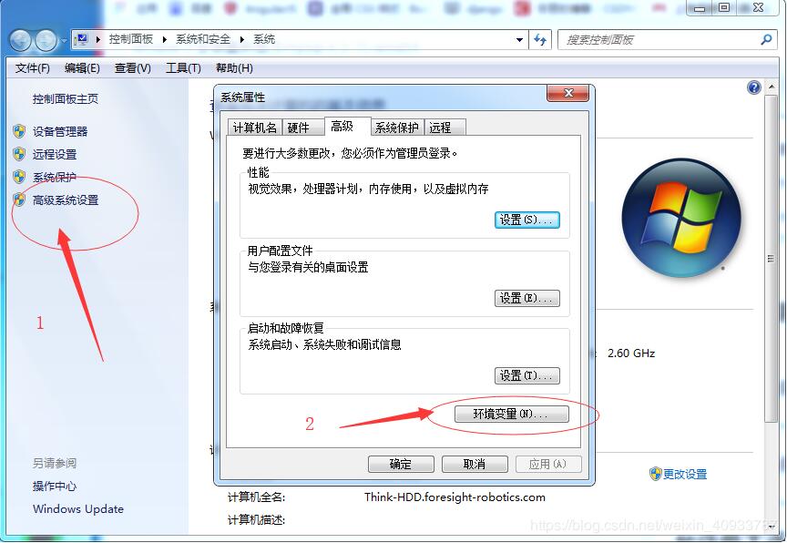The height and width of the screenshot is (543, 787).
Task: Click the scrollbar up arrow
Action: (770, 87)
